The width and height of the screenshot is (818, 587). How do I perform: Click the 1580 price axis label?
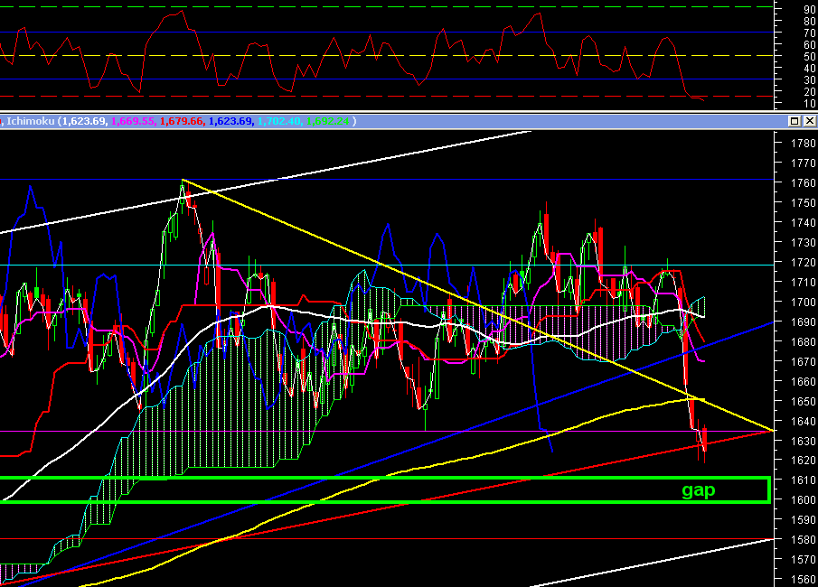click(804, 539)
